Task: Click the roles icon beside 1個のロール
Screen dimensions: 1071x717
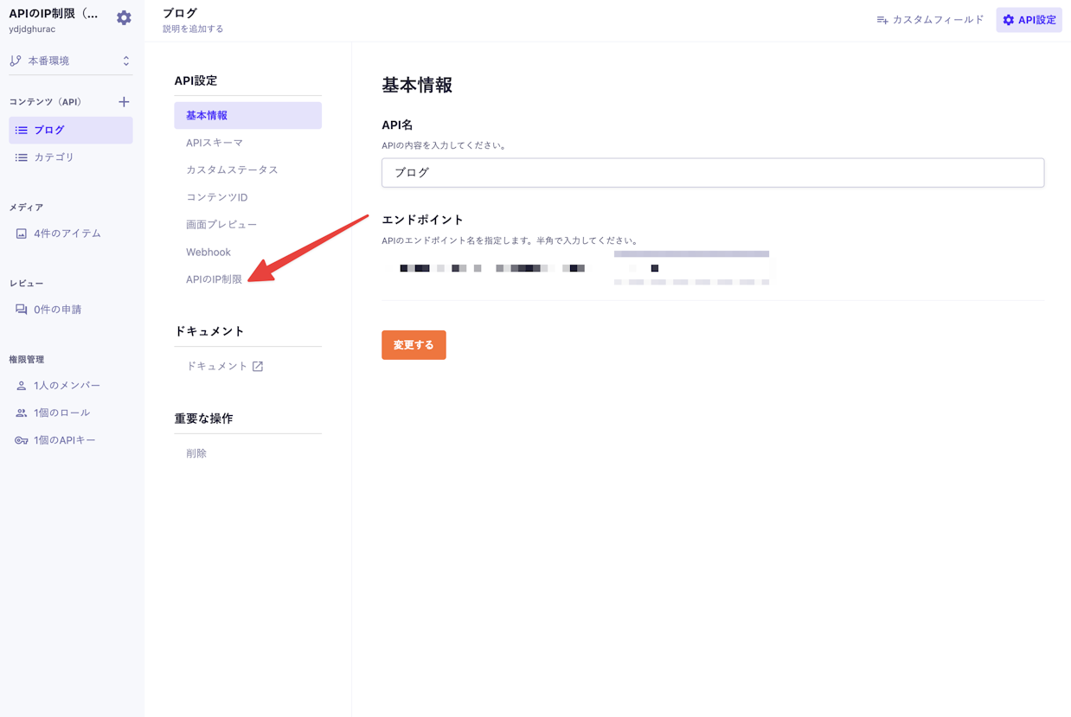Action: click(22, 413)
